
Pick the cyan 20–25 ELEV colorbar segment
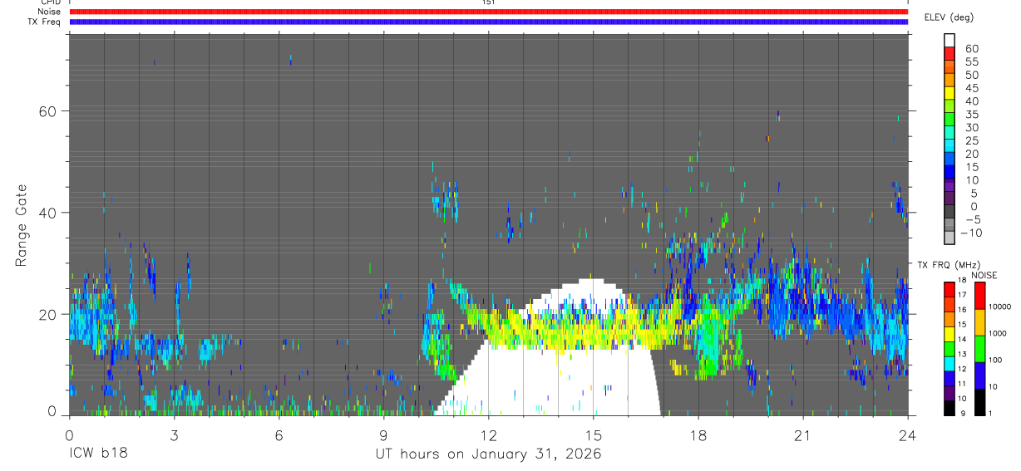[x=949, y=147]
